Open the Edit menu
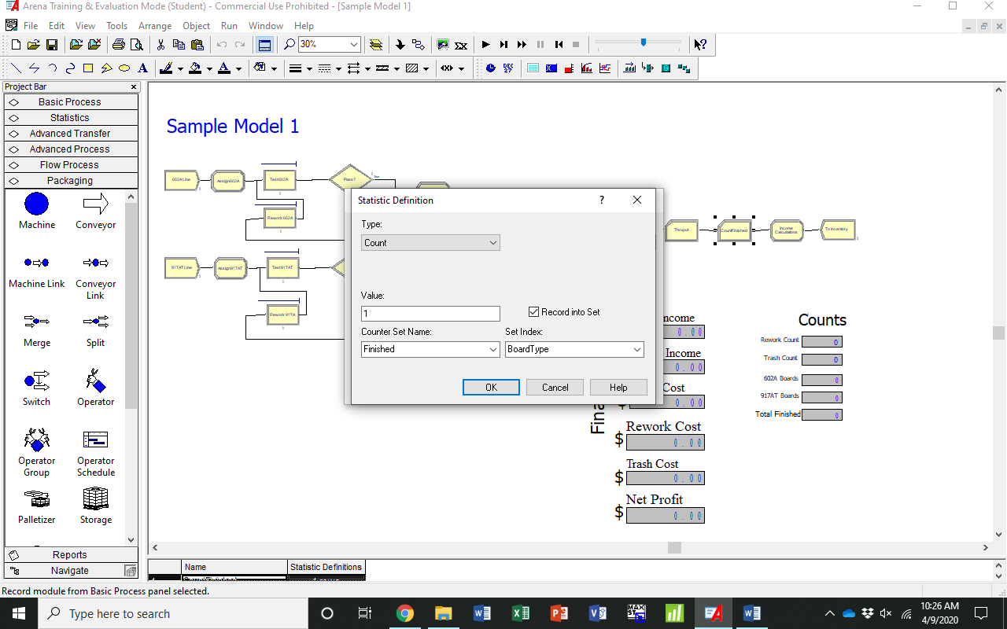Viewport: 1007px width, 629px height. pyautogui.click(x=57, y=26)
